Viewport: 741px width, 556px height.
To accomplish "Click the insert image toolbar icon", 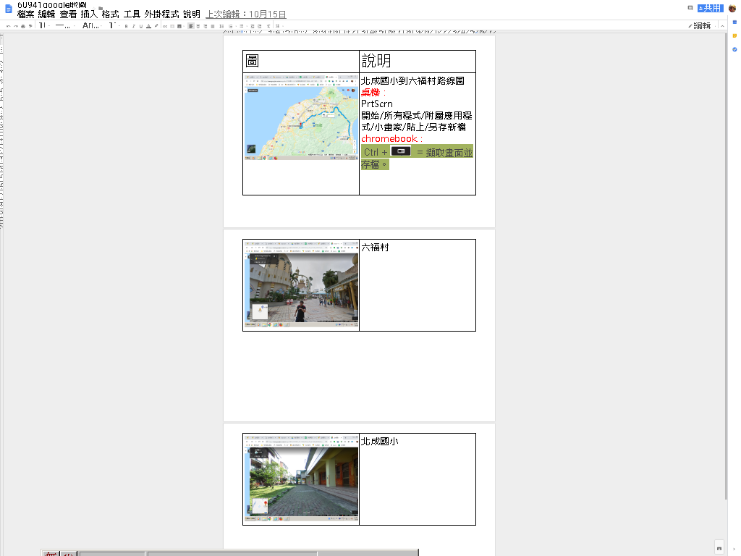I will click(x=179, y=26).
